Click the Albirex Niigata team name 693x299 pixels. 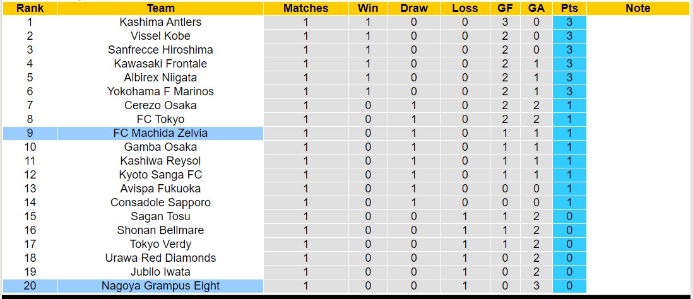[160, 78]
